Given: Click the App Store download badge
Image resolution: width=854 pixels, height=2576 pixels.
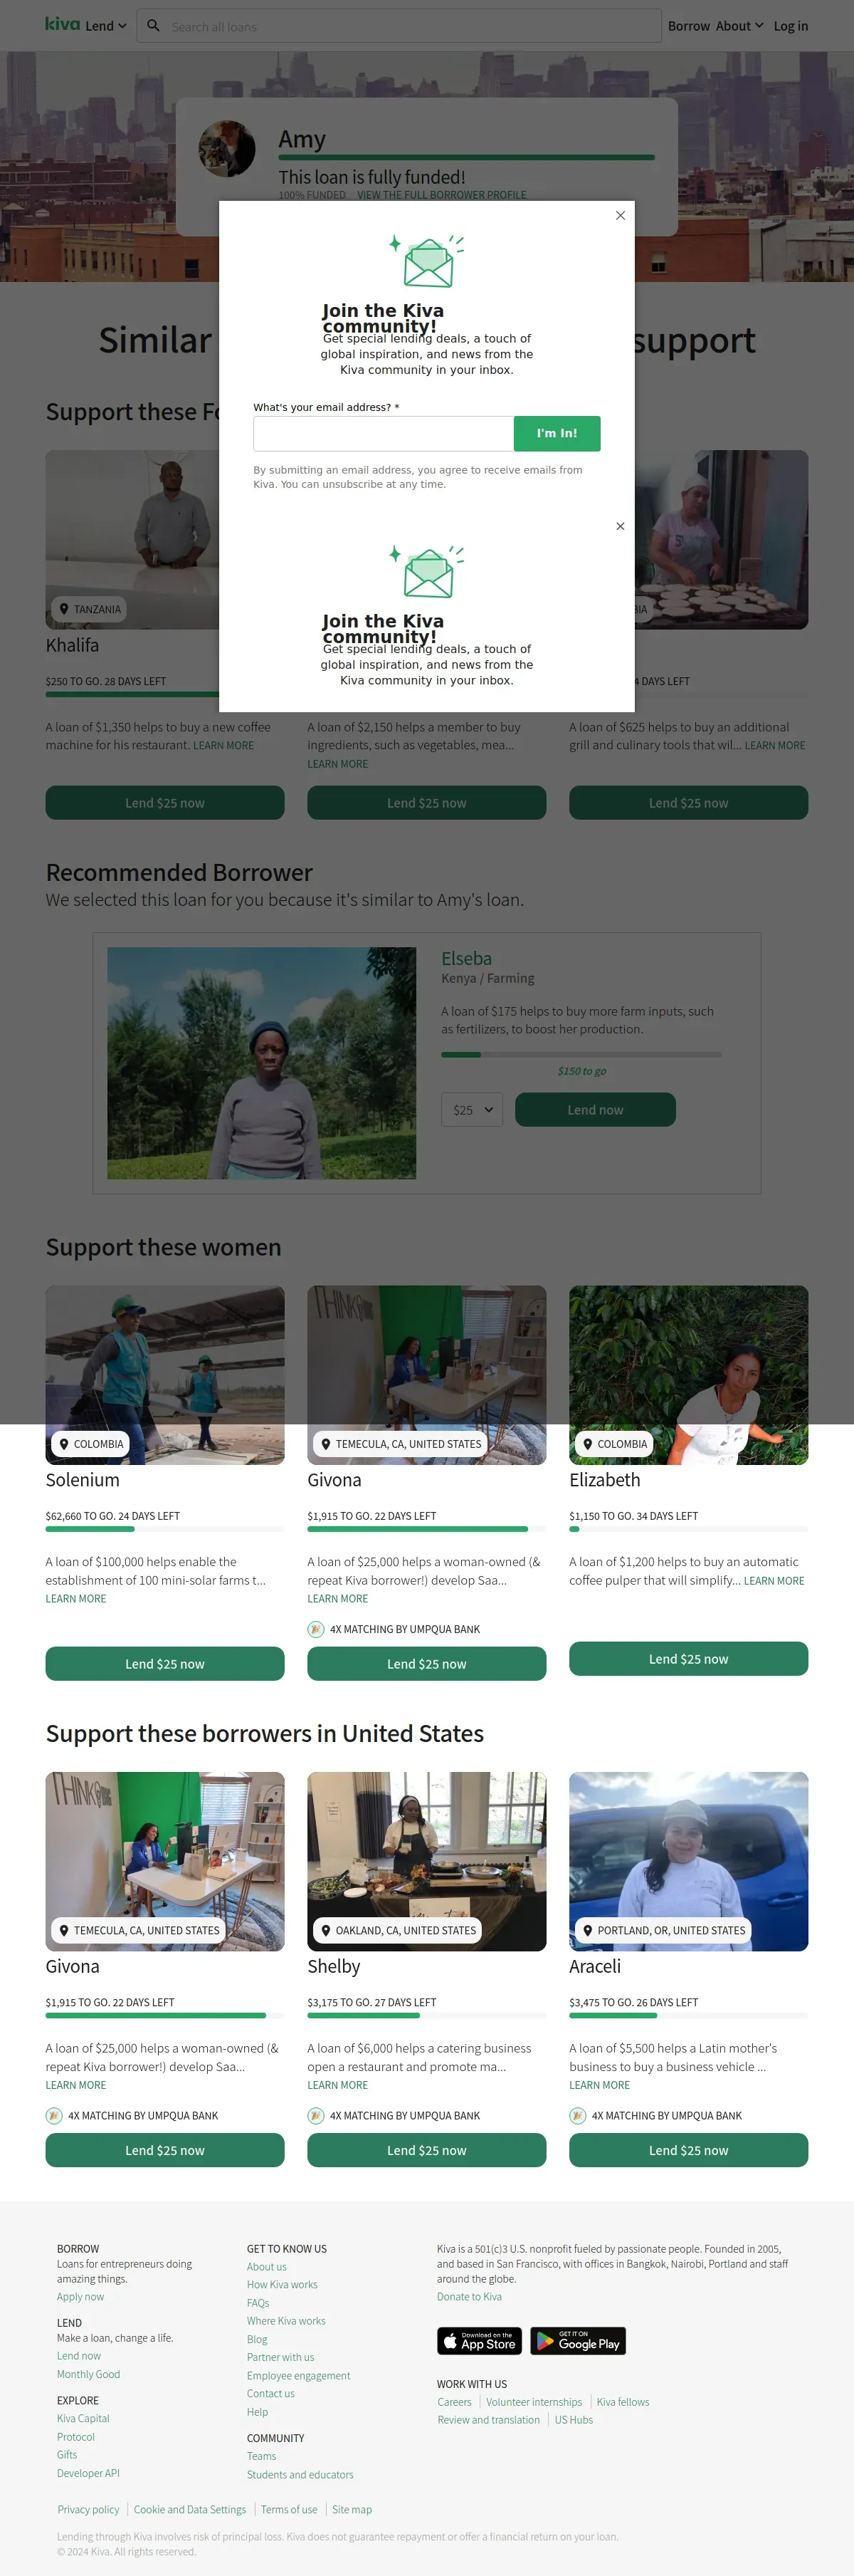Looking at the screenshot, I should (480, 2341).
